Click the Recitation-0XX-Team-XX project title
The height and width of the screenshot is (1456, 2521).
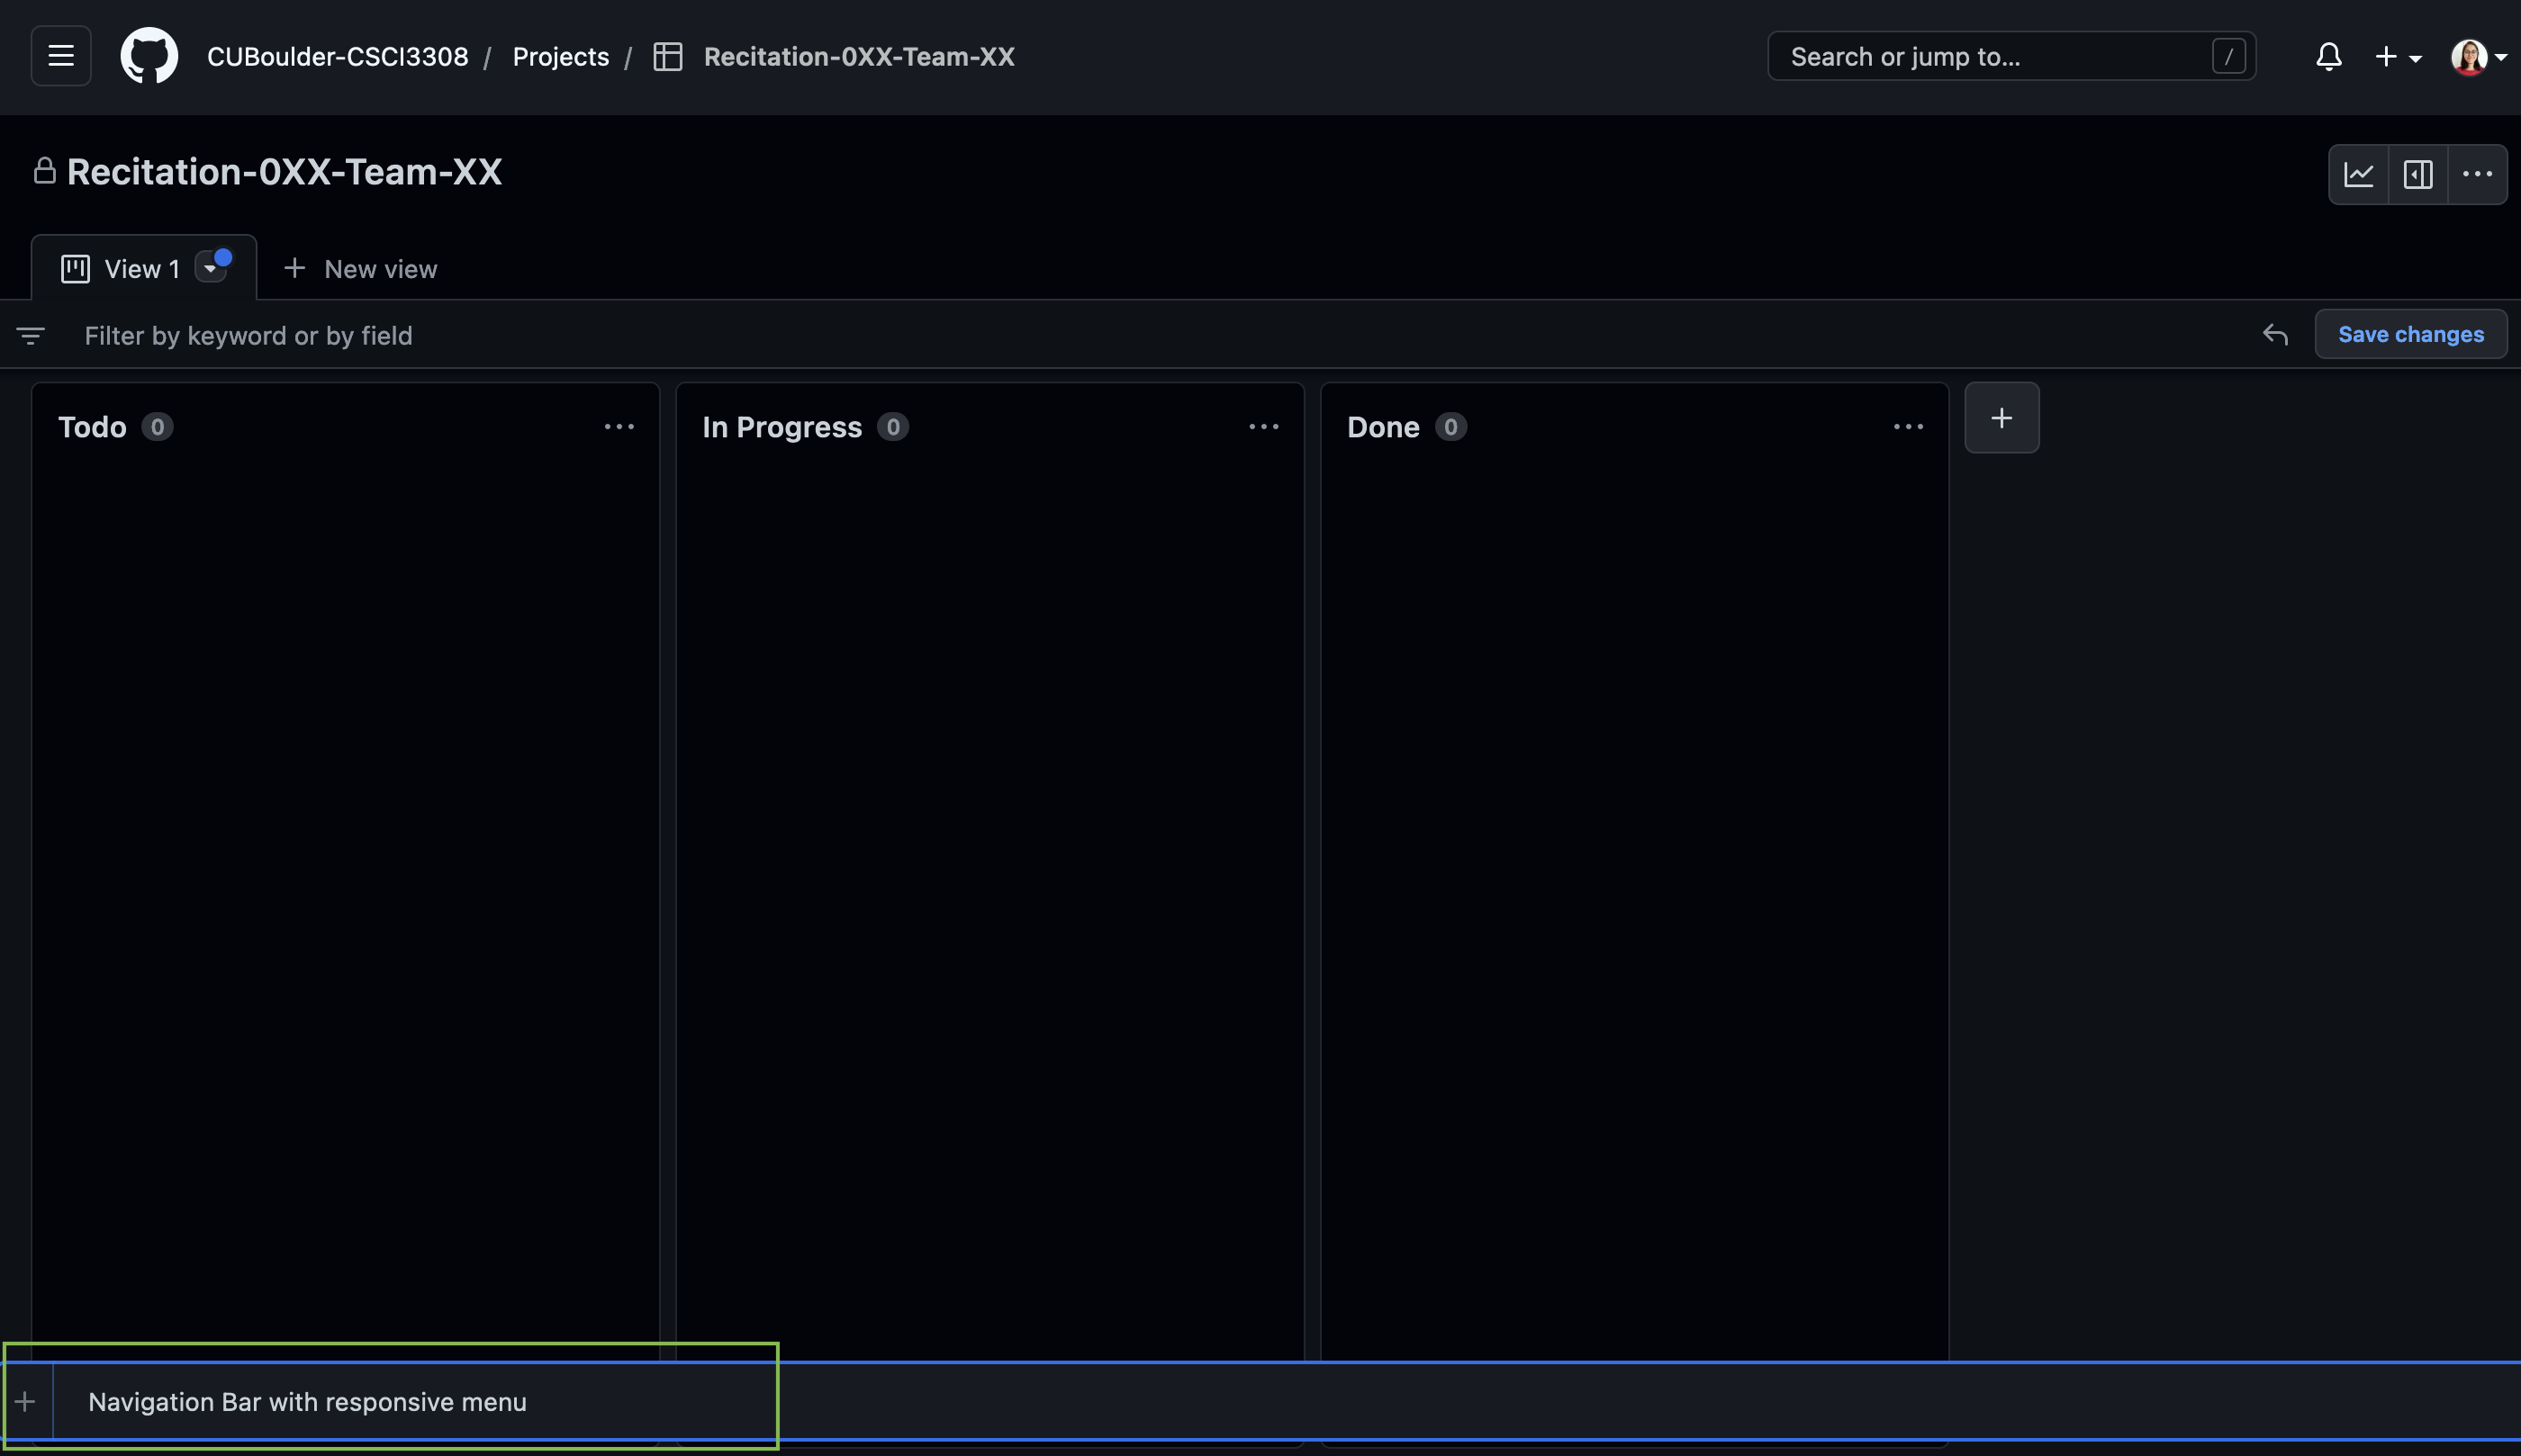coord(285,172)
